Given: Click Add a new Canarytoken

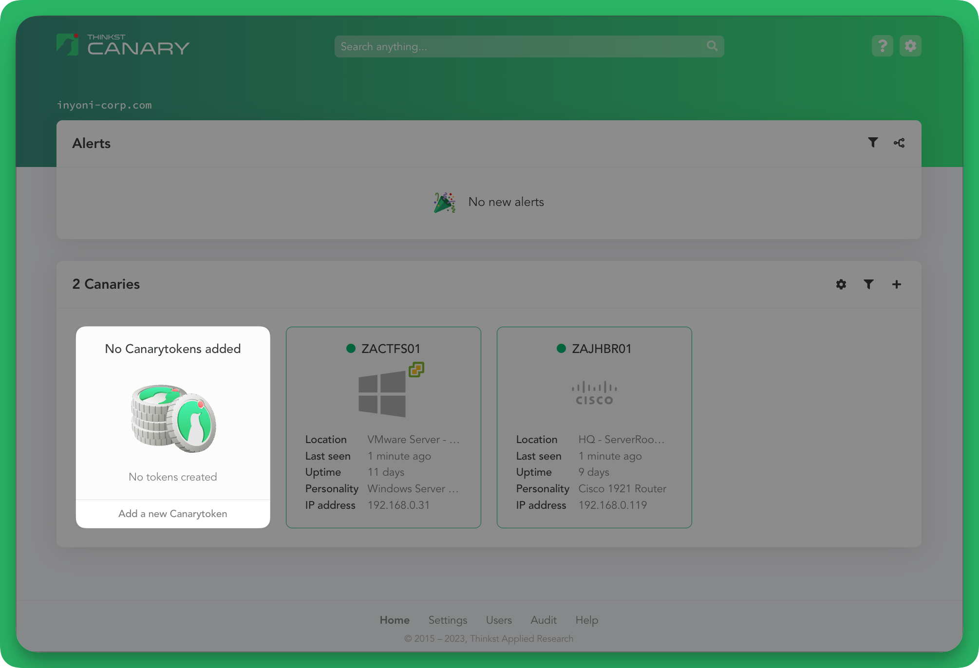Looking at the screenshot, I should click(x=173, y=514).
